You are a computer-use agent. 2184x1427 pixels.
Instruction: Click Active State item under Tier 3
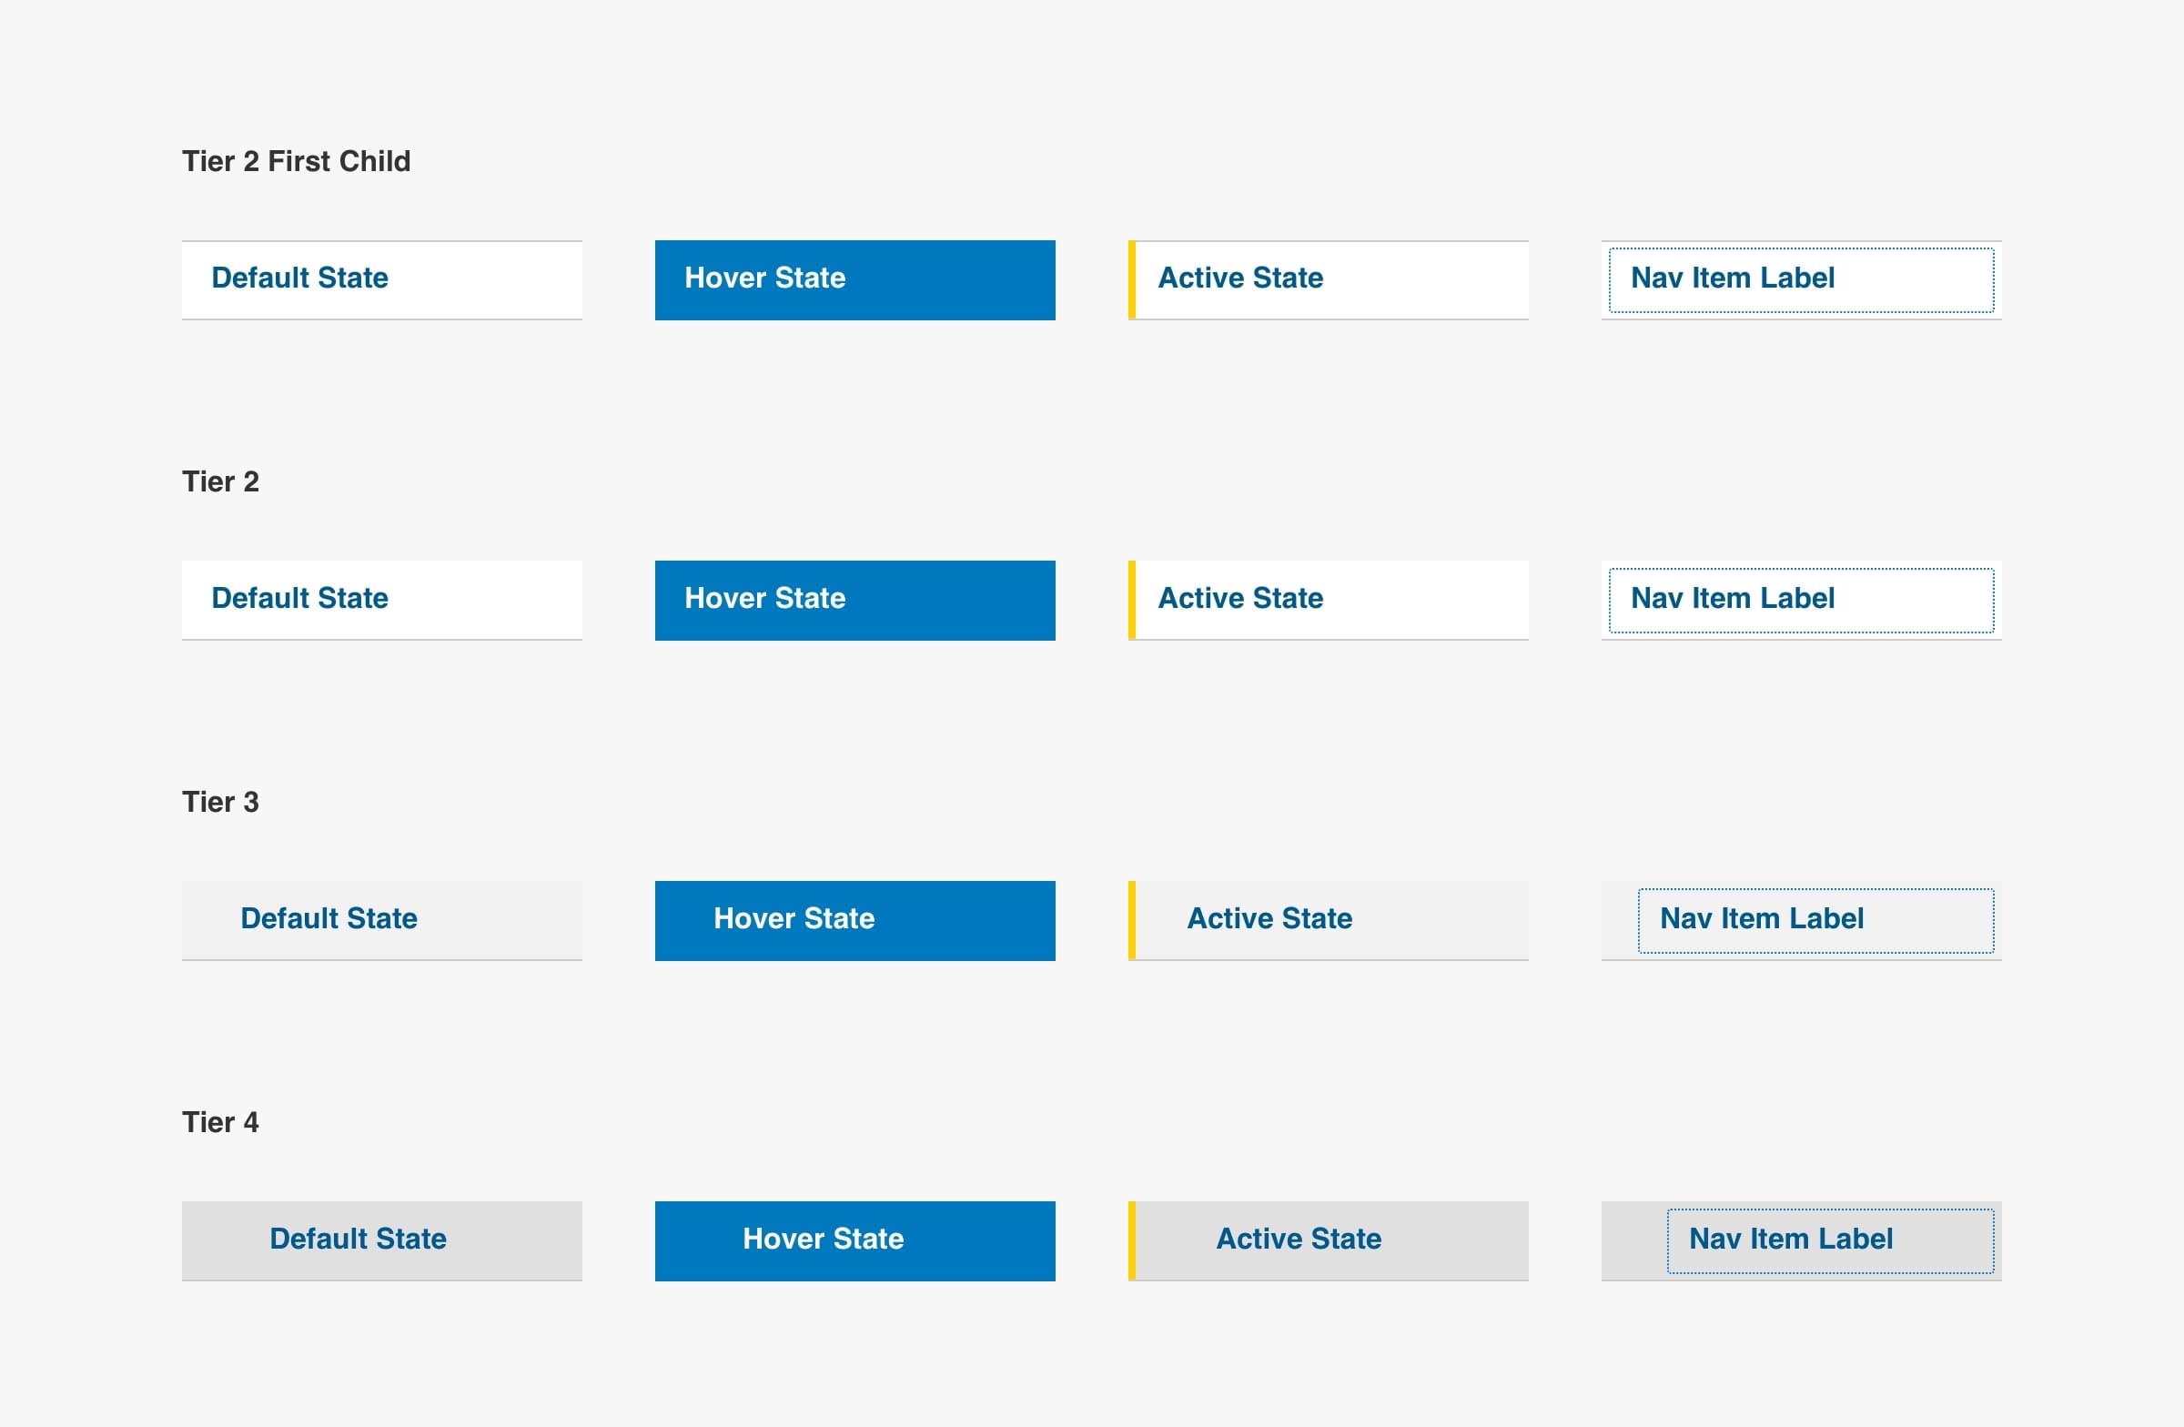[1329, 919]
